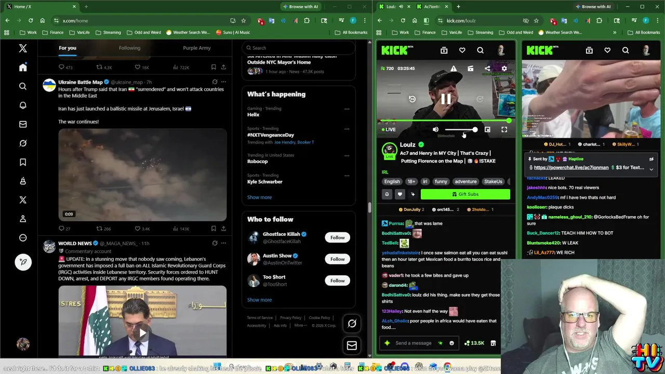This screenshot has width=665, height=374.
Task: Repost the Ukraine Battle Map post
Action: [103, 229]
